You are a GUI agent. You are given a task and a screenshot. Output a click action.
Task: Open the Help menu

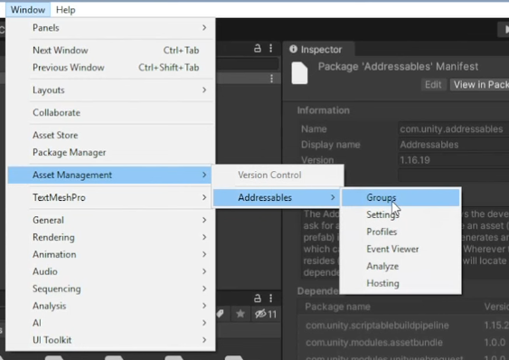point(66,10)
